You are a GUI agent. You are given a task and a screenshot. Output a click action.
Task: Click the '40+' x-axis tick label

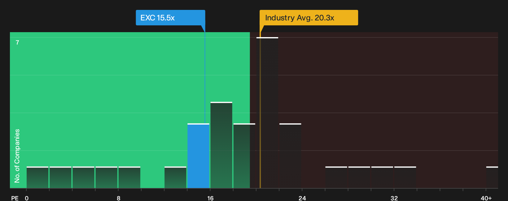486,198
